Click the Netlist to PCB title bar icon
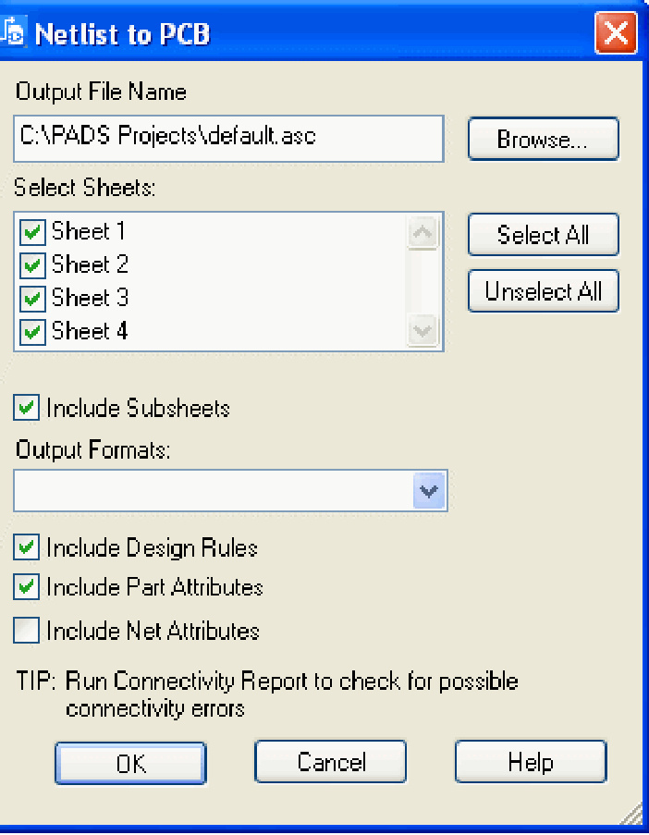Screen dimensions: 649x835 (x=13, y=34)
